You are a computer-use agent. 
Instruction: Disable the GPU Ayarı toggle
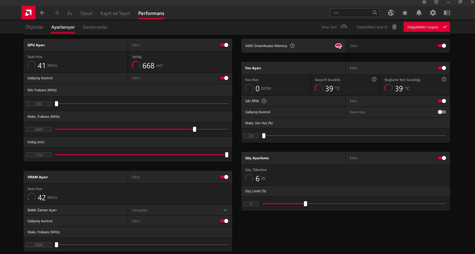224,45
